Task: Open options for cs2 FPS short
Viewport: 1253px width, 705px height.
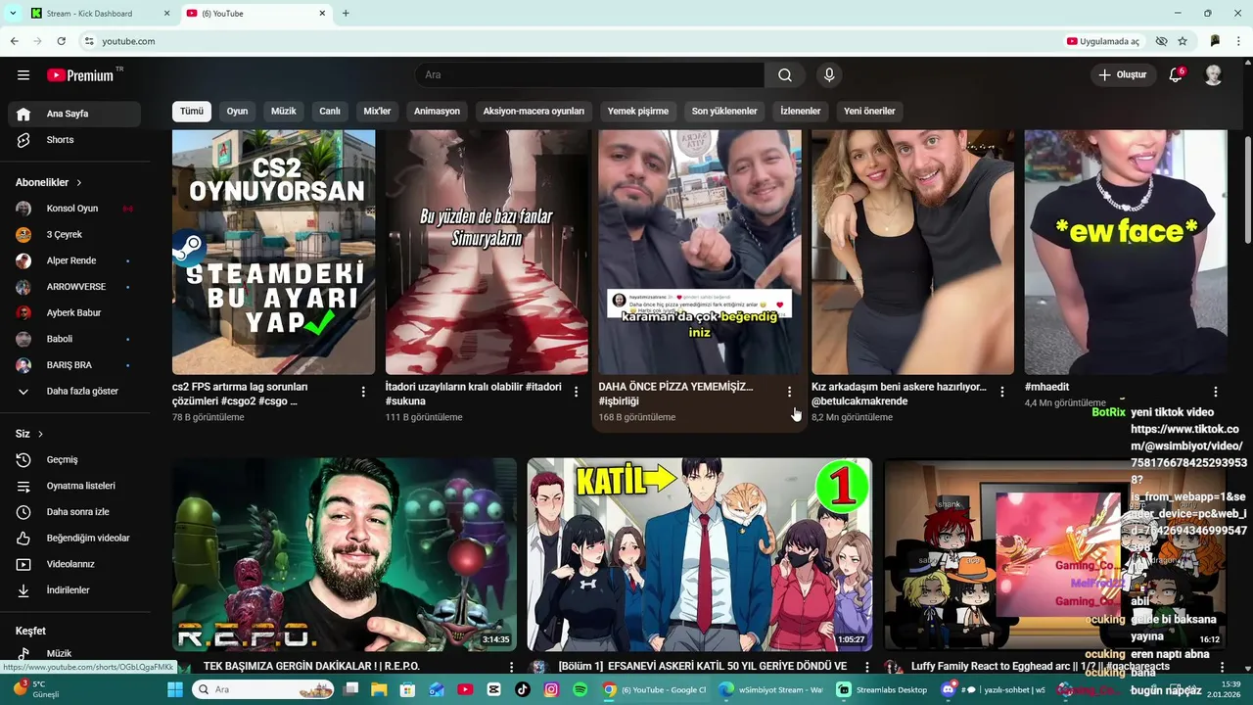Action: click(x=363, y=392)
